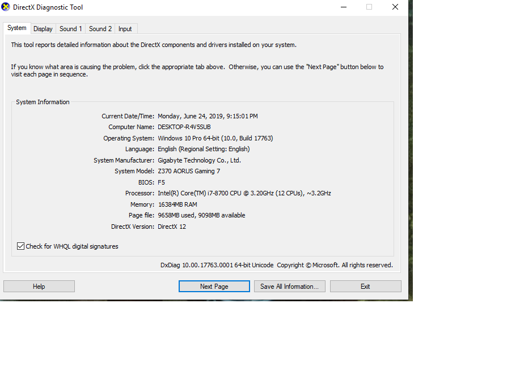Screen dimensions: 524x376
Task: Click the Current Date/Time label
Action: click(x=128, y=116)
